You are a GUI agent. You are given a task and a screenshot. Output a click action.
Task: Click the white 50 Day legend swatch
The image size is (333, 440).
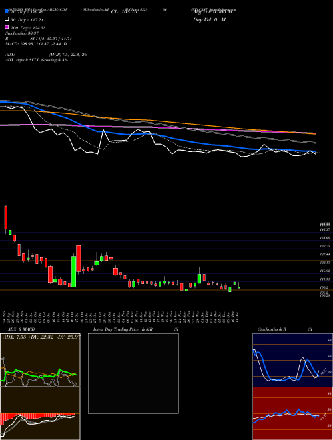pos(7,19)
